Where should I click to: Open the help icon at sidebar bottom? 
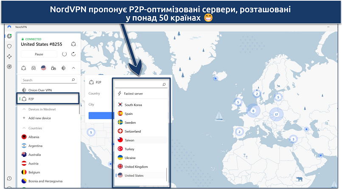click(9, 178)
